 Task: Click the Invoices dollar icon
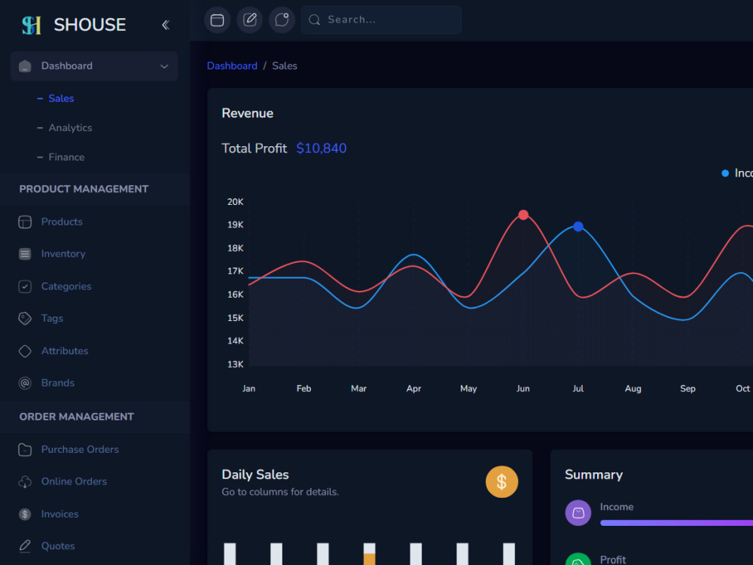[x=25, y=514]
